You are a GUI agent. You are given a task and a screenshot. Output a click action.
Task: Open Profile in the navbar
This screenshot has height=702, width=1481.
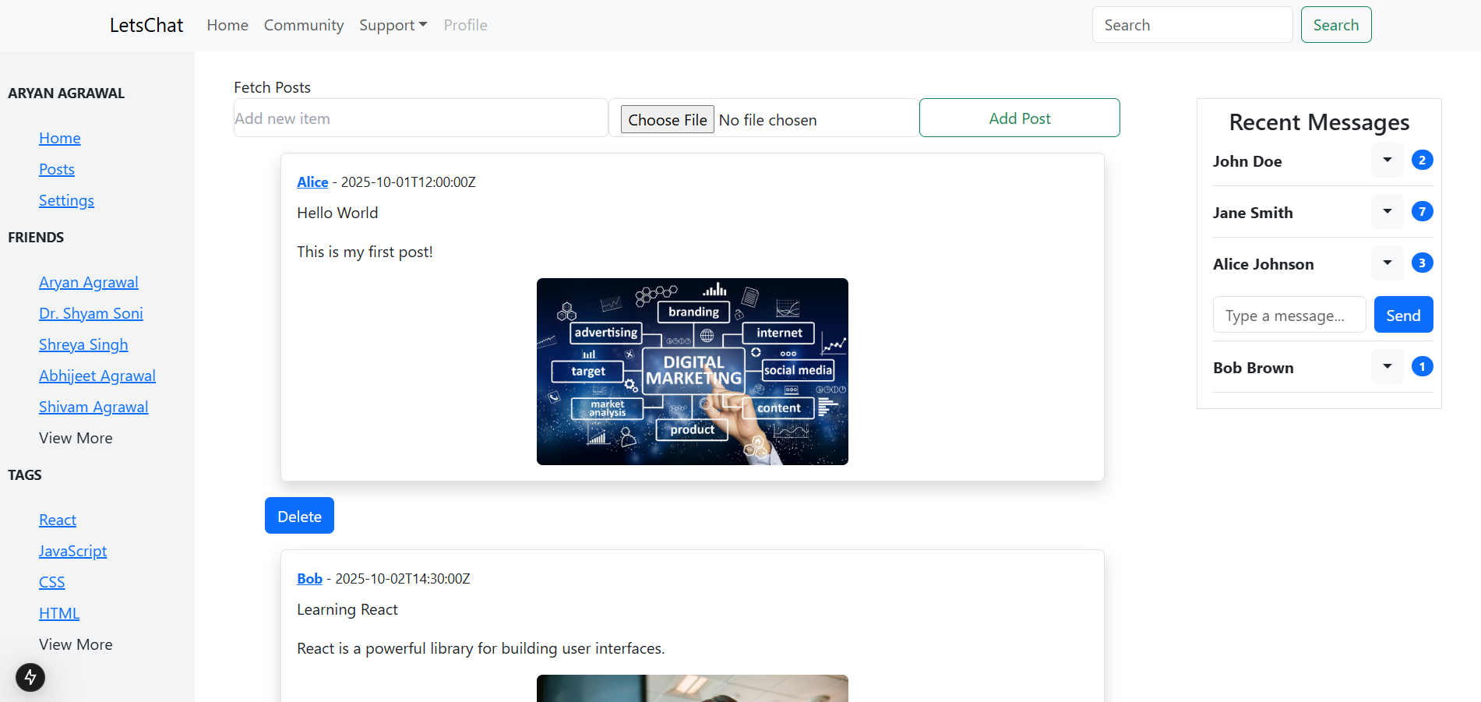465,25
